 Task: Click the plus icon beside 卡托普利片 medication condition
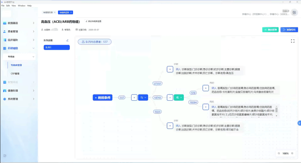205,88
